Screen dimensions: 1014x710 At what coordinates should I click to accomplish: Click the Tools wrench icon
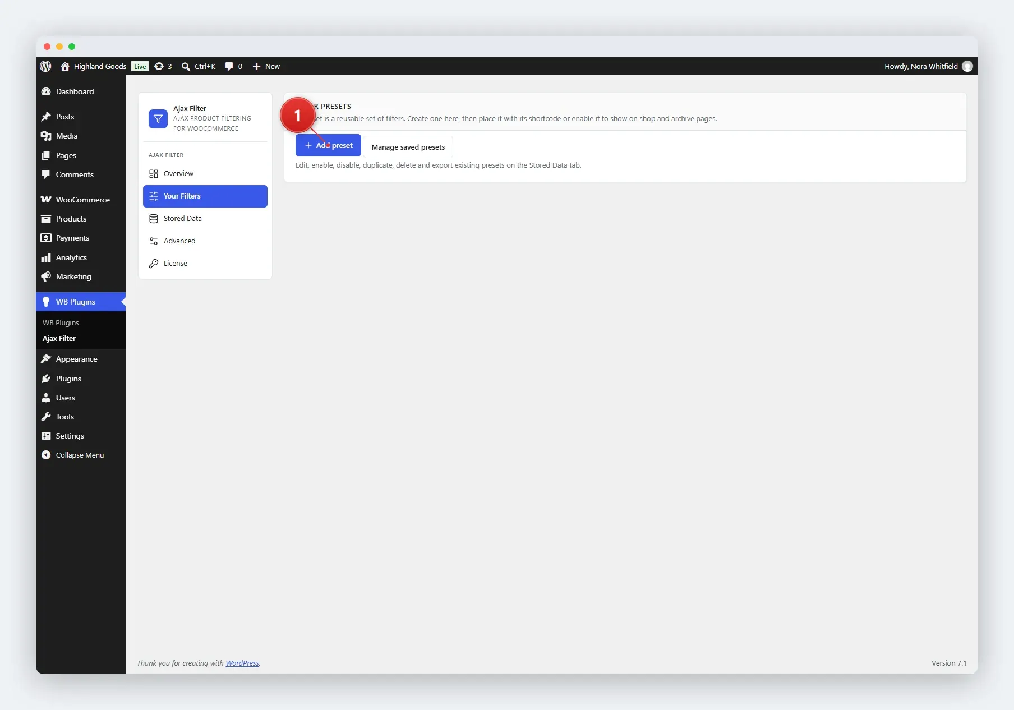click(46, 417)
